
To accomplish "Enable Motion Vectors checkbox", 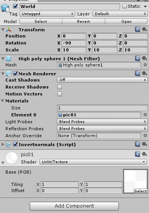I will pyautogui.click(x=60, y=94).
